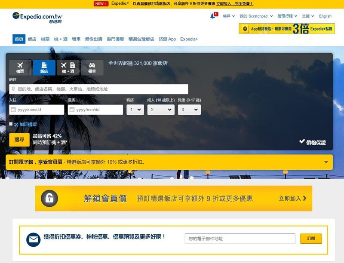Viewport: 344px width, 263px height.
Task: Open 飯店 in the top navigation bar
Action: (32, 39)
